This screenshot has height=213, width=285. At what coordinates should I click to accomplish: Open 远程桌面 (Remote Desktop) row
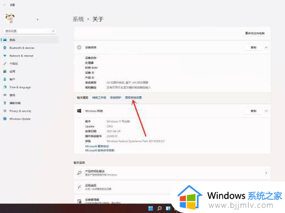172,187
